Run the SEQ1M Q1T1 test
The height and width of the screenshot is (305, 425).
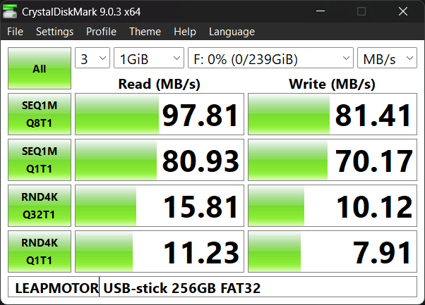click(x=40, y=160)
